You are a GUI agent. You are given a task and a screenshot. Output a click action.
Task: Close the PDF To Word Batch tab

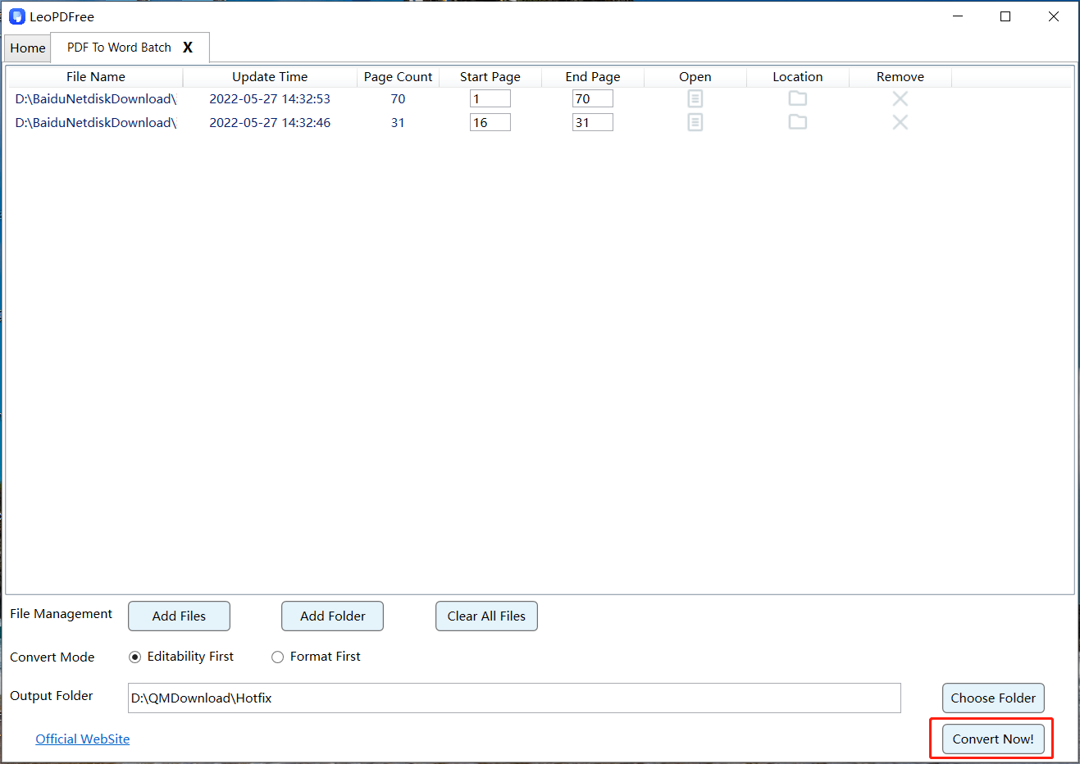pyautogui.click(x=188, y=48)
